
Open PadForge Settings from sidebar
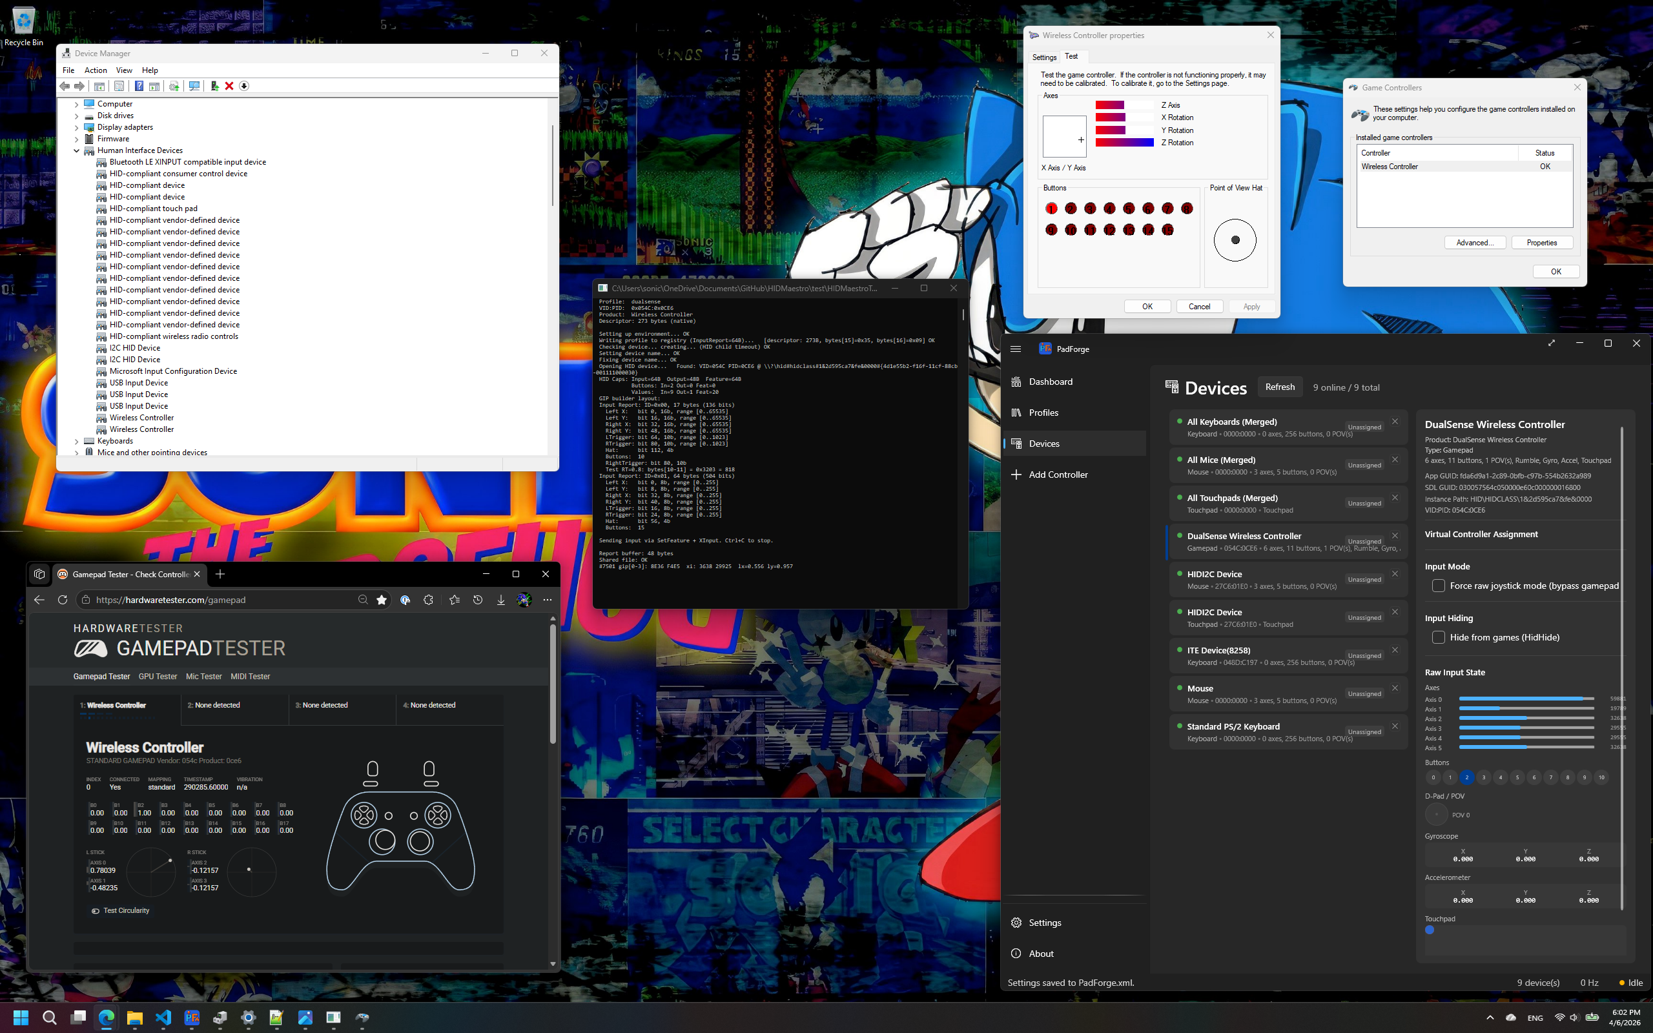coord(1044,923)
